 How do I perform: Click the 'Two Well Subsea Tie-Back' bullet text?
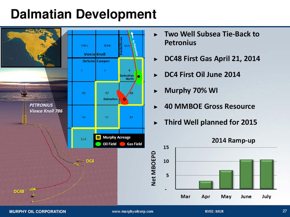click(x=212, y=38)
